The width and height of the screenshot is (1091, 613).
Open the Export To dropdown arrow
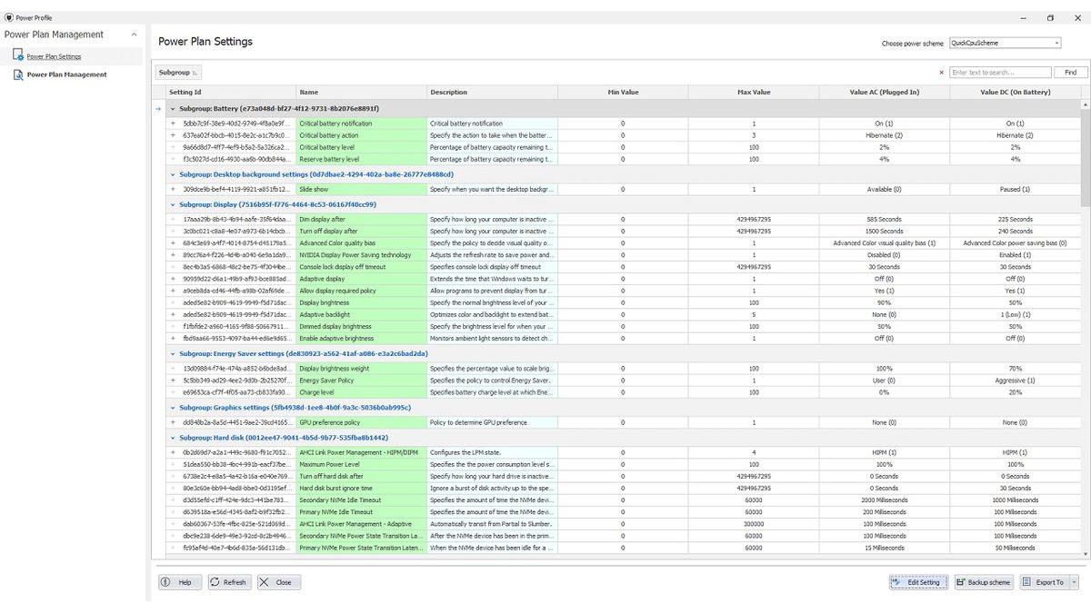pos(1074,582)
